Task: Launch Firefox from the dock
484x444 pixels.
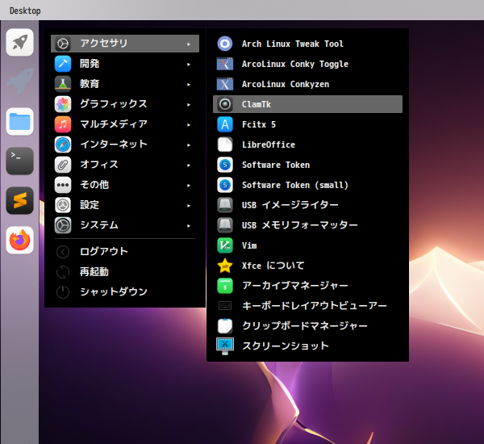Action: (19, 240)
